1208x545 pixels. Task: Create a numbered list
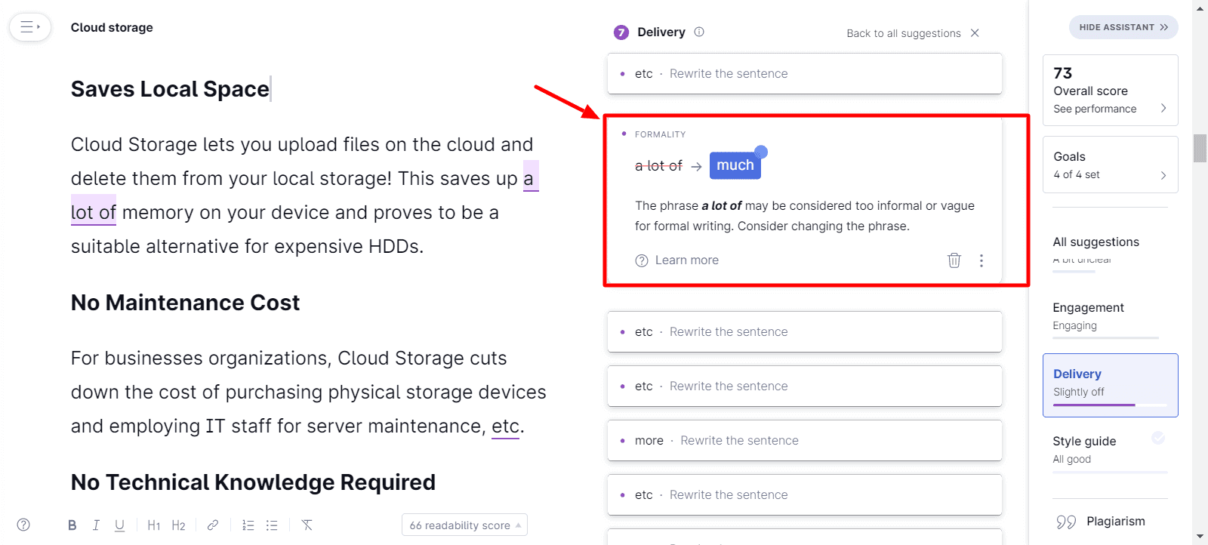(248, 525)
